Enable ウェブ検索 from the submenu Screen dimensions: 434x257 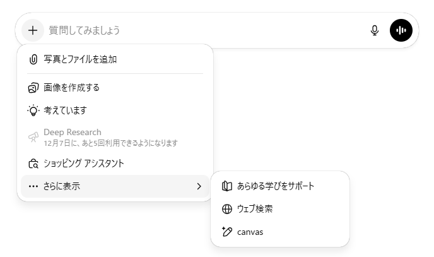[x=255, y=209]
